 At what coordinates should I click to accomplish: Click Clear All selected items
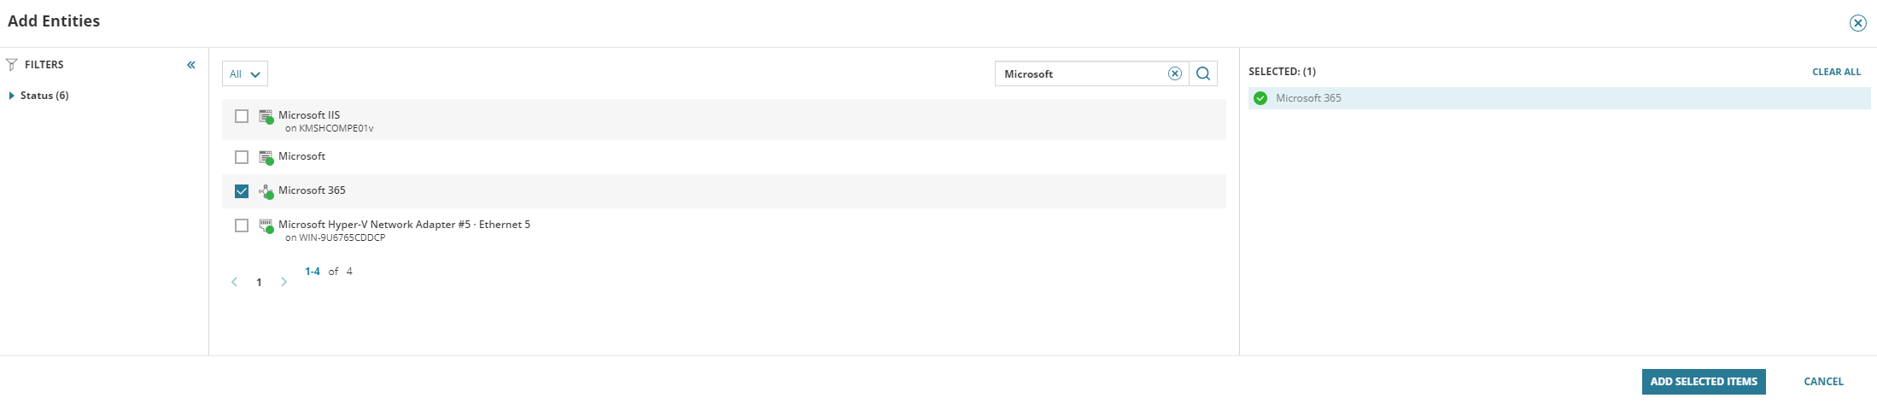coord(1836,73)
